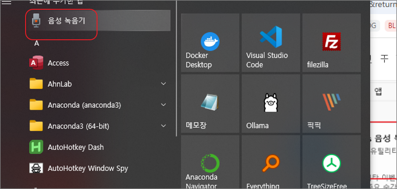Open the filezilla tile
Image resolution: width=397 pixels, height=189 pixels.
(332, 43)
